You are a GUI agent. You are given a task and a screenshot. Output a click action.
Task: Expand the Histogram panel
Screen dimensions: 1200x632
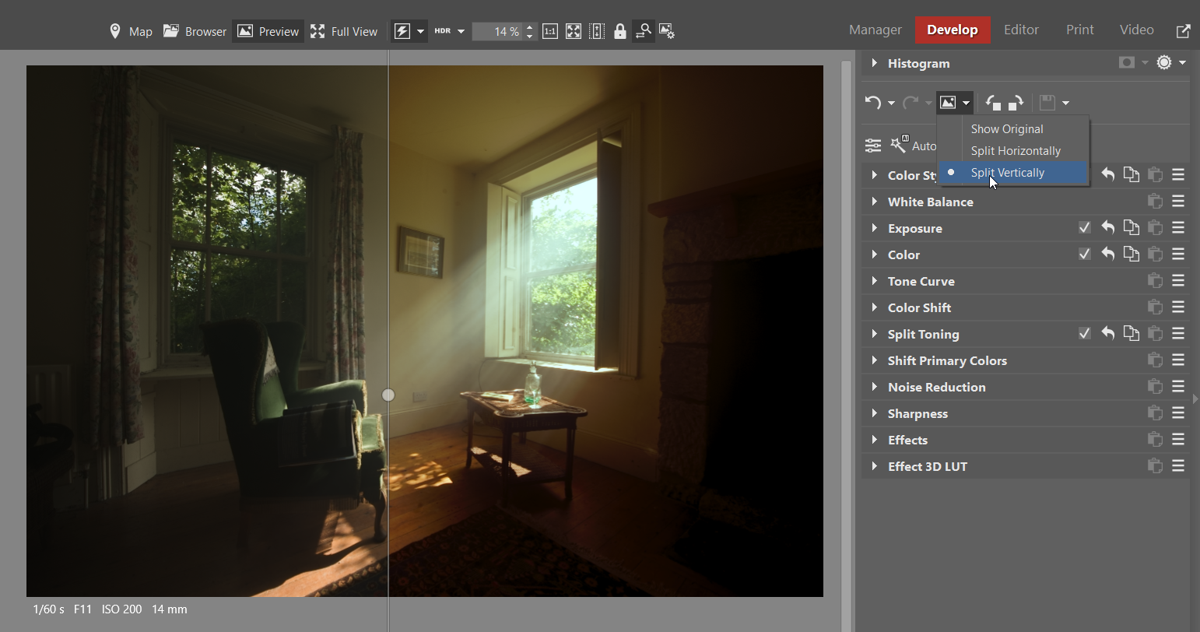875,63
